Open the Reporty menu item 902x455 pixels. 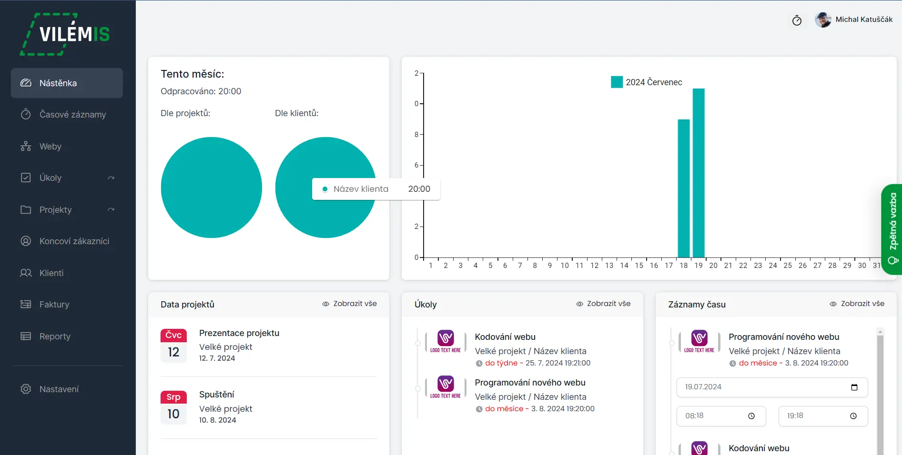click(67, 336)
